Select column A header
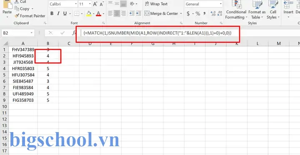 click(x=23, y=44)
